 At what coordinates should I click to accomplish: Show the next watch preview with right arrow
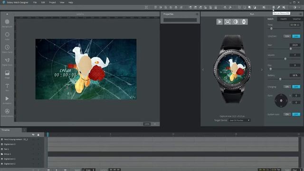coord(262,70)
